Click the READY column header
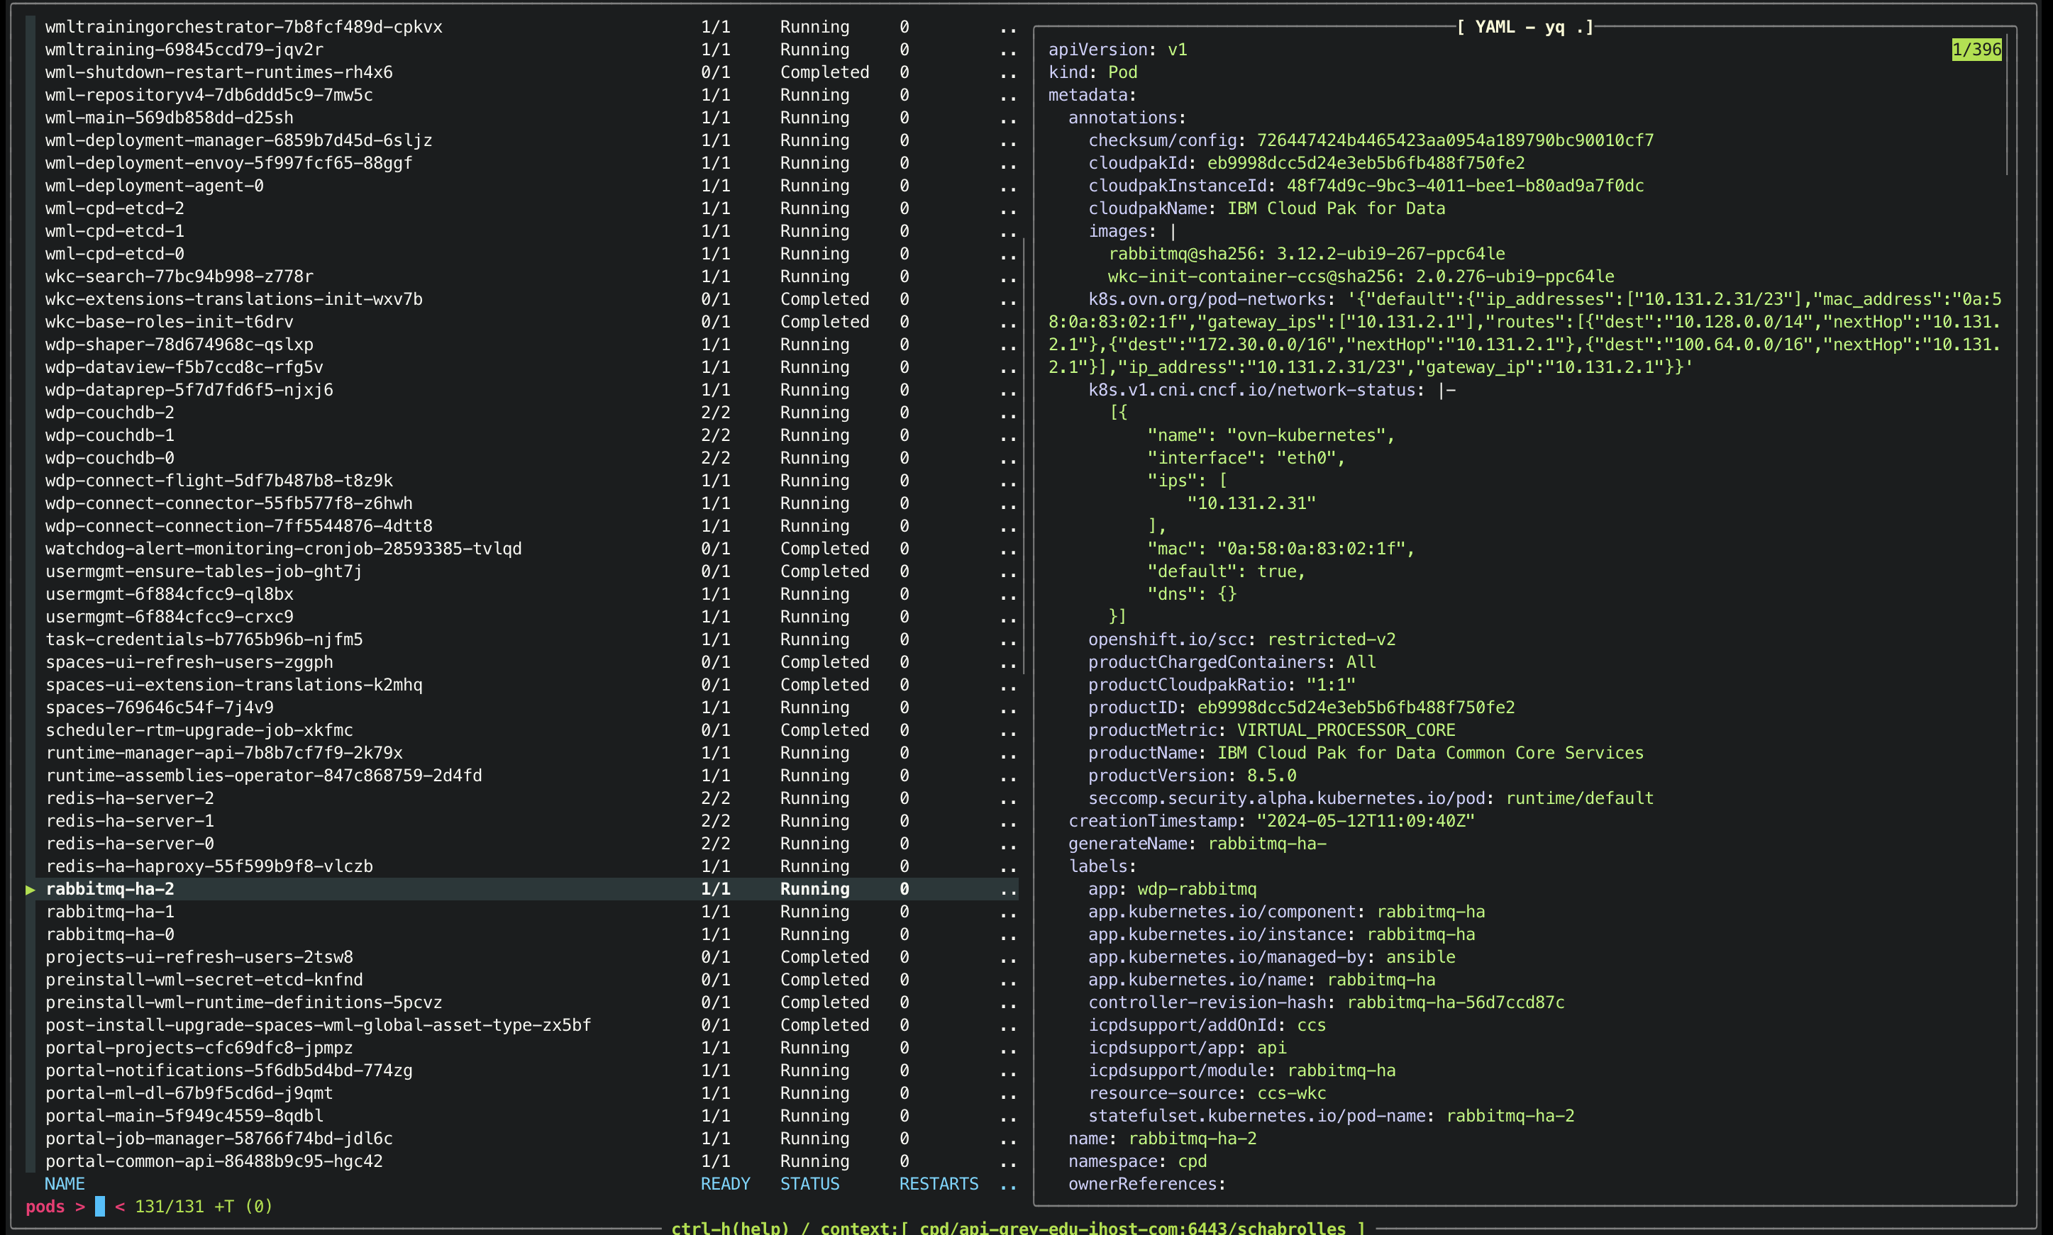Viewport: 2053px width, 1235px height. 724,1183
